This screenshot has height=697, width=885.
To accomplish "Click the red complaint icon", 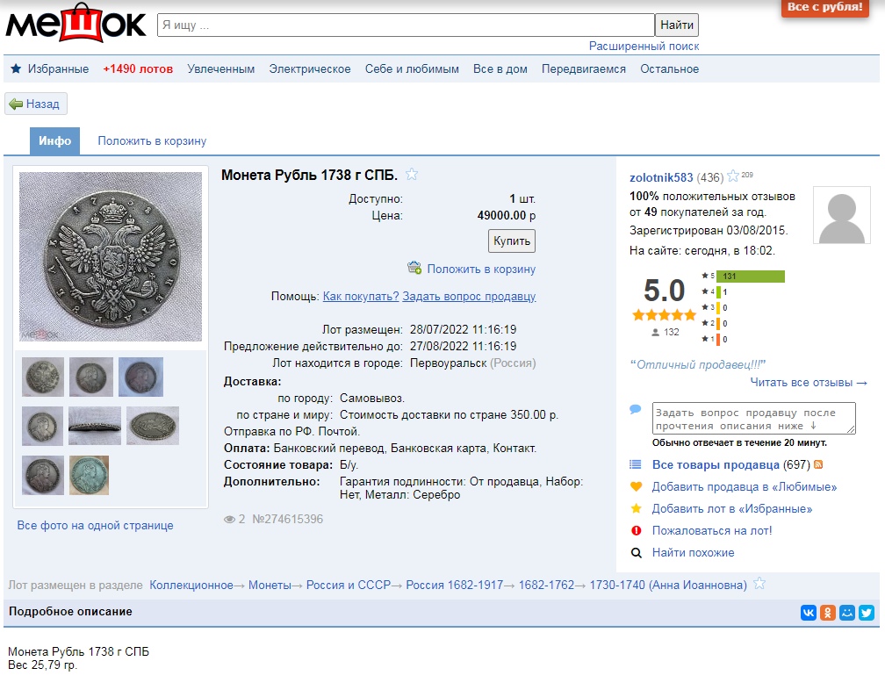I will (637, 530).
